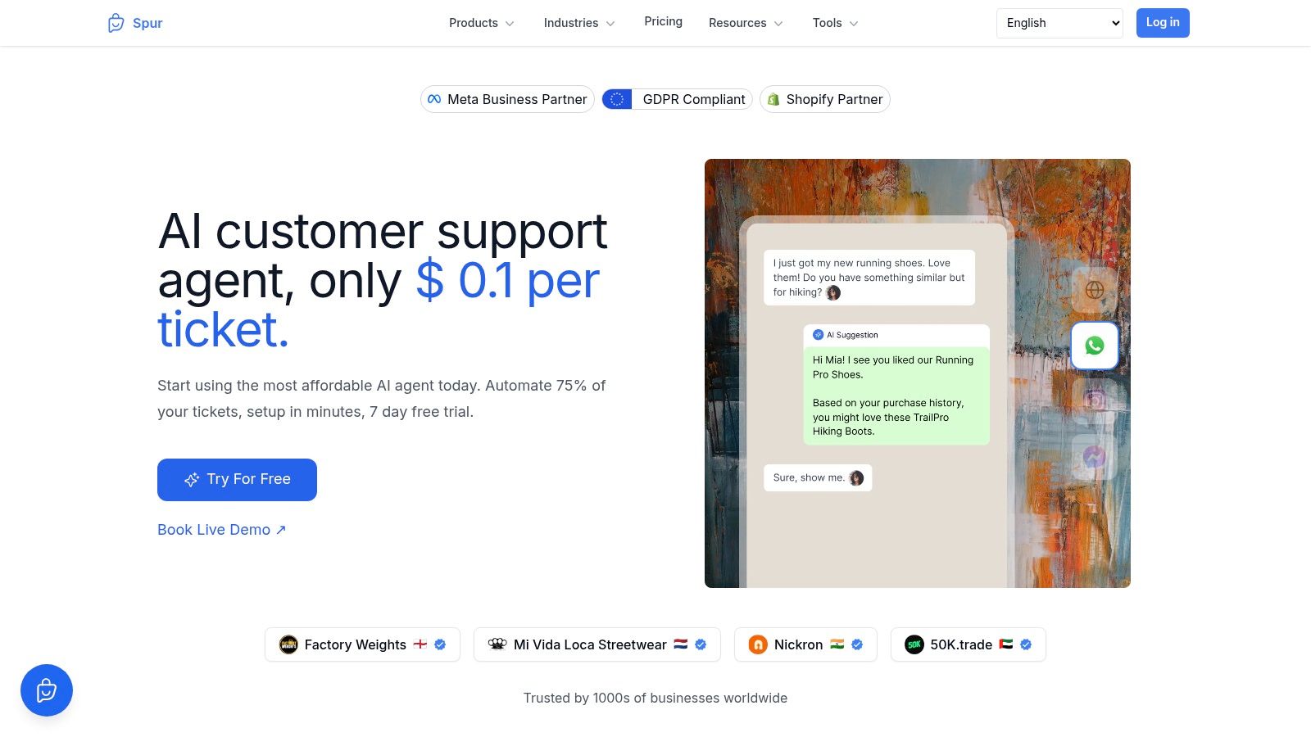Click the Nickron orange logo icon

[x=758, y=644]
